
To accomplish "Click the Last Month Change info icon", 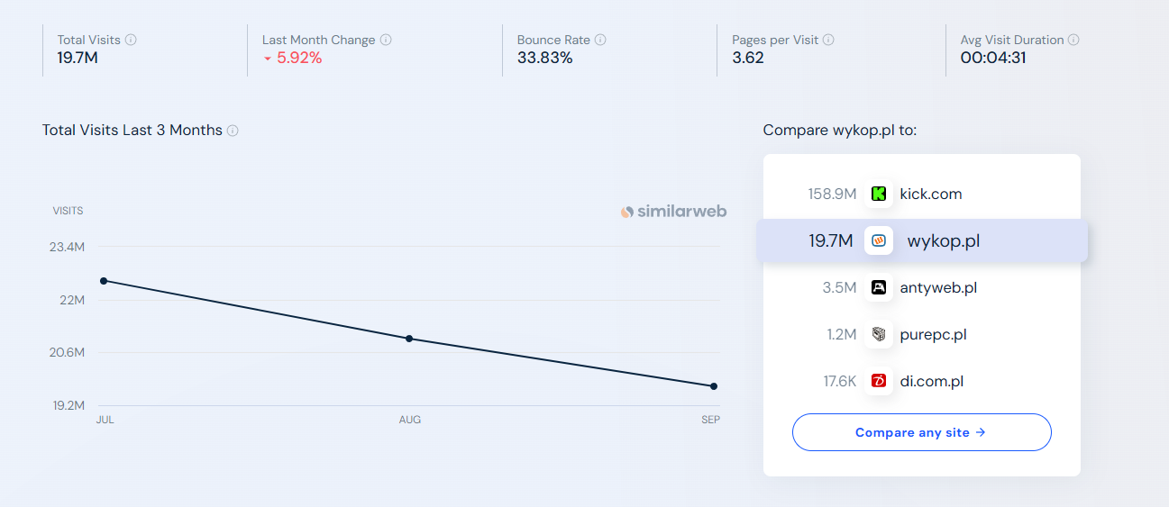I will pyautogui.click(x=386, y=40).
